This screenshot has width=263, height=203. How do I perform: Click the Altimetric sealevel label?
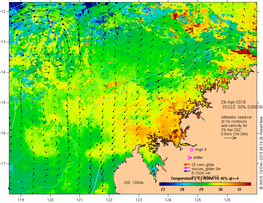(236, 117)
